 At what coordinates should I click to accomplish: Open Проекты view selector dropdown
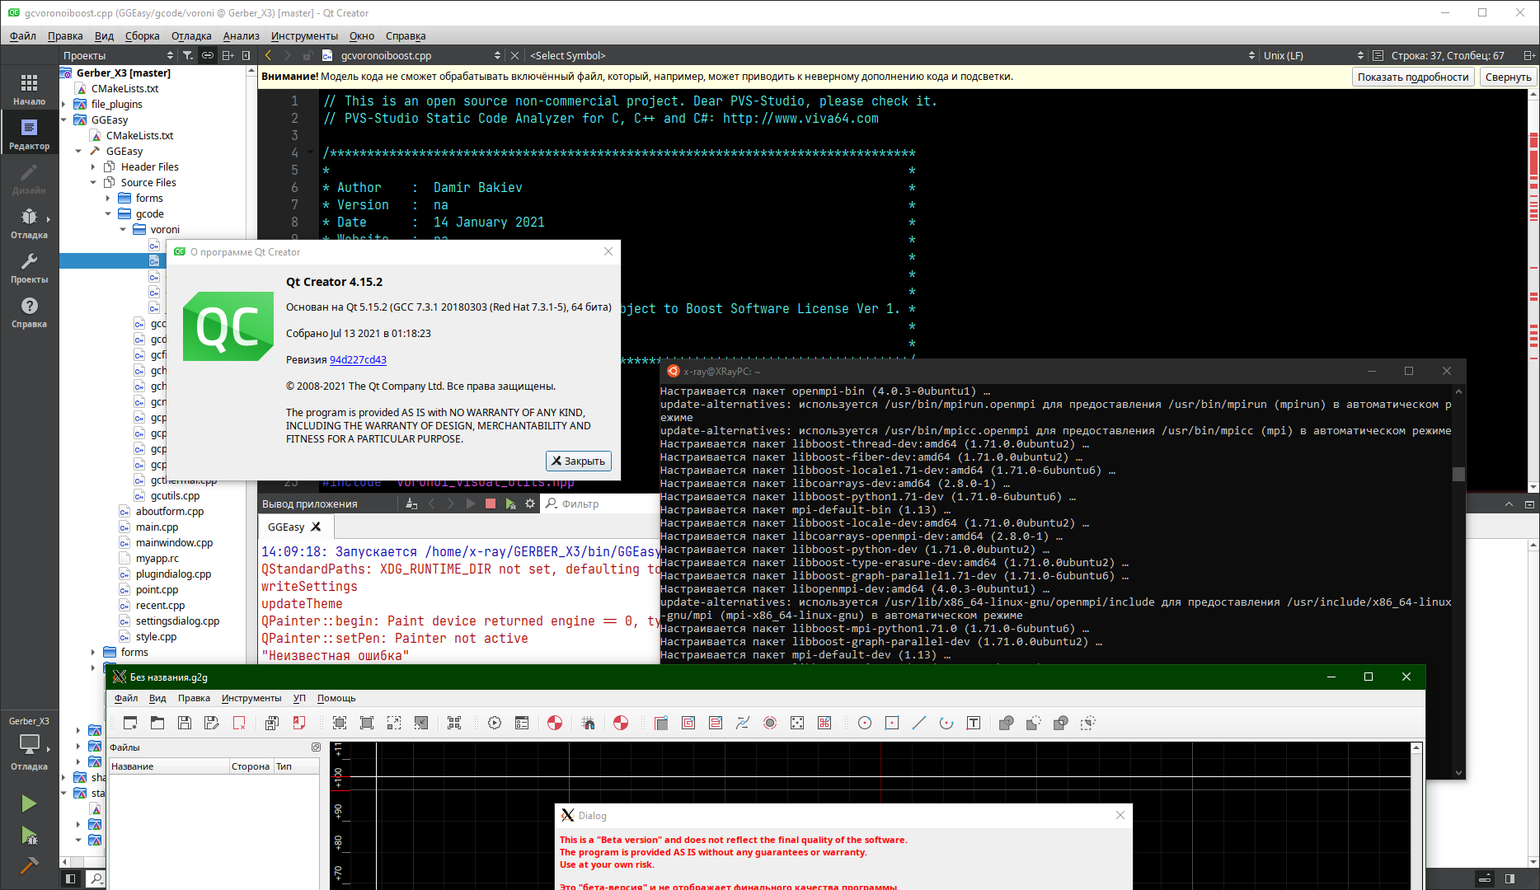tap(118, 55)
